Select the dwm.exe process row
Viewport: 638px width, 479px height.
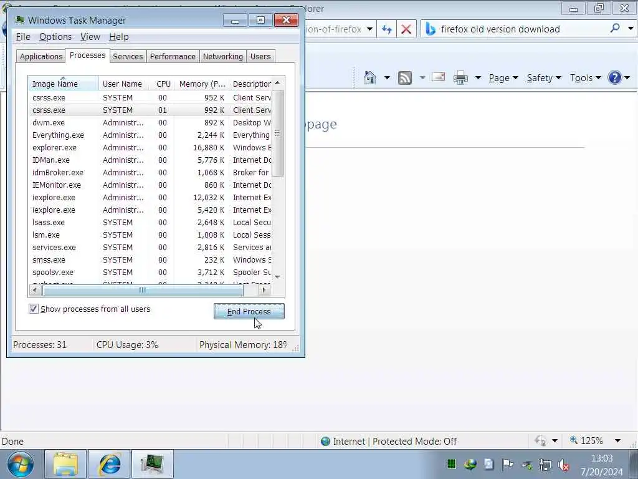150,123
